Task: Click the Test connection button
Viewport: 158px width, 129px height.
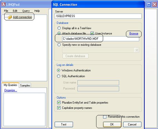Action: [64, 124]
